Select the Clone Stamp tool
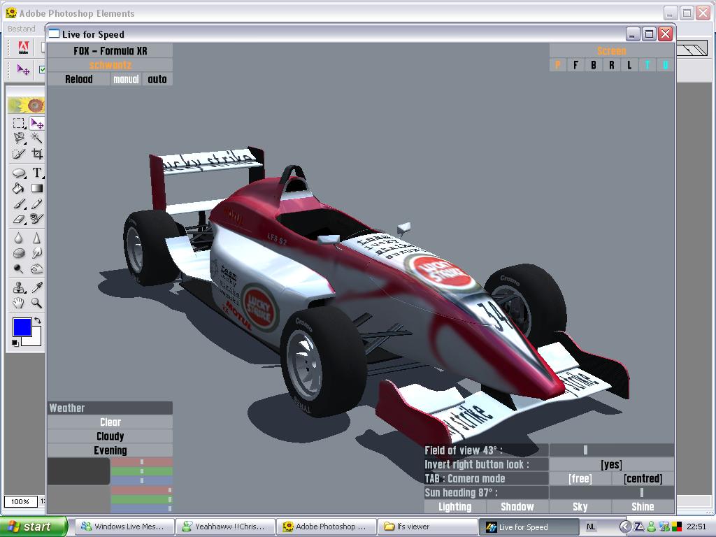 pos(19,287)
